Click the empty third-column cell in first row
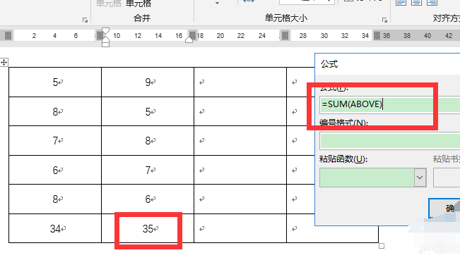Screen dimensions: 460x260 [x=240, y=82]
